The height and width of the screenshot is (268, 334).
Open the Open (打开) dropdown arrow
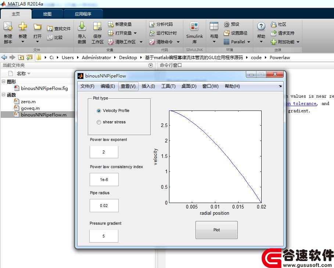click(37, 42)
